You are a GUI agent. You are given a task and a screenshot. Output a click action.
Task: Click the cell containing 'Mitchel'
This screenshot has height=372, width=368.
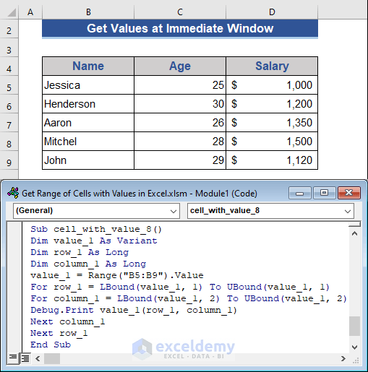click(x=88, y=142)
